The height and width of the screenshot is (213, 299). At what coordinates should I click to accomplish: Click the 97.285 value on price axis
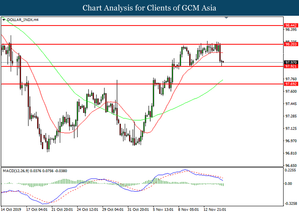point(291,116)
